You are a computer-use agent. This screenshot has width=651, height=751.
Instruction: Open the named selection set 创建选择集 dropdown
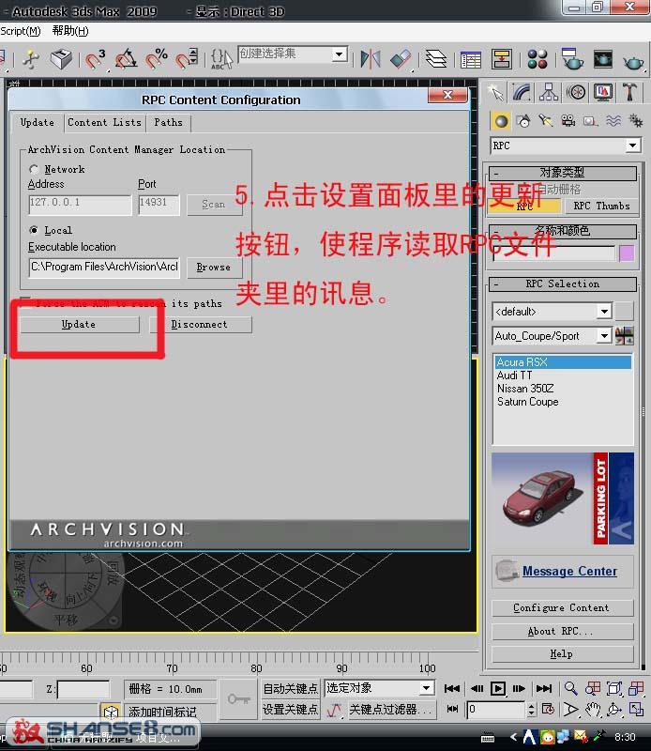[340, 54]
